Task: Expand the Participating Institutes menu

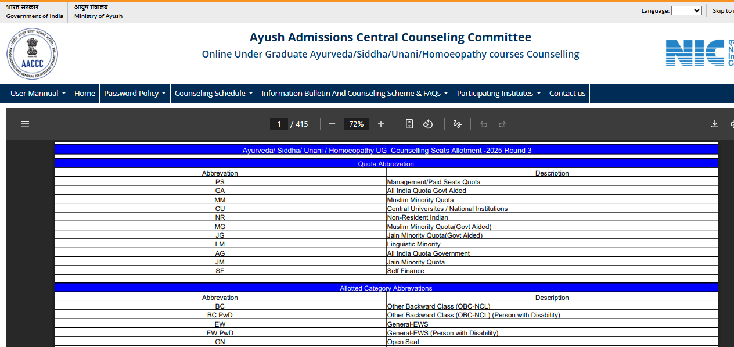Action: pyautogui.click(x=498, y=93)
